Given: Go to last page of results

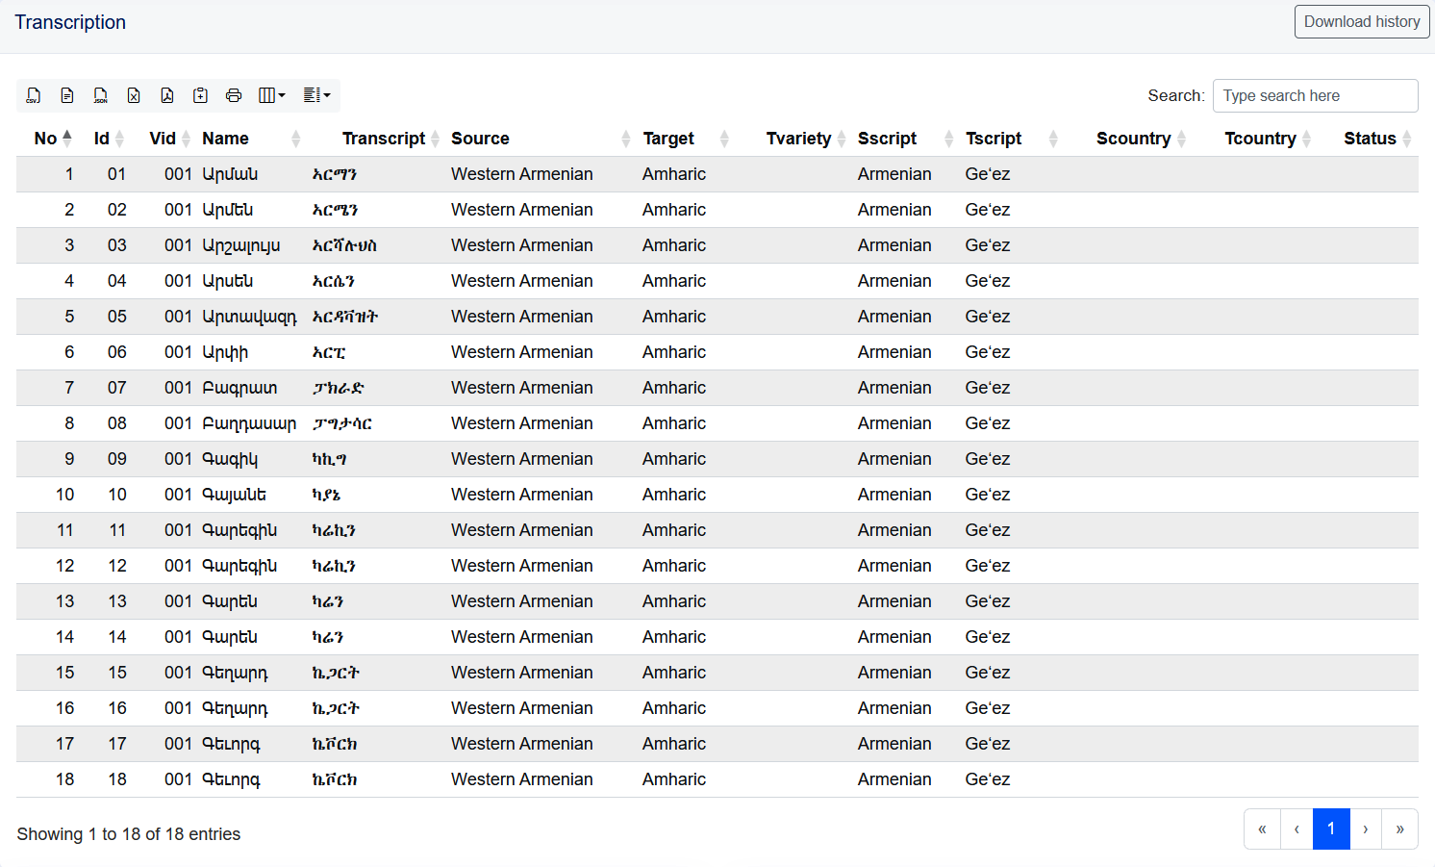Looking at the screenshot, I should 1399,829.
